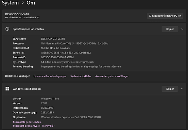188x130 pixels.
Task: Click the Windows Feature Experience Pack value
Action: 71,117
